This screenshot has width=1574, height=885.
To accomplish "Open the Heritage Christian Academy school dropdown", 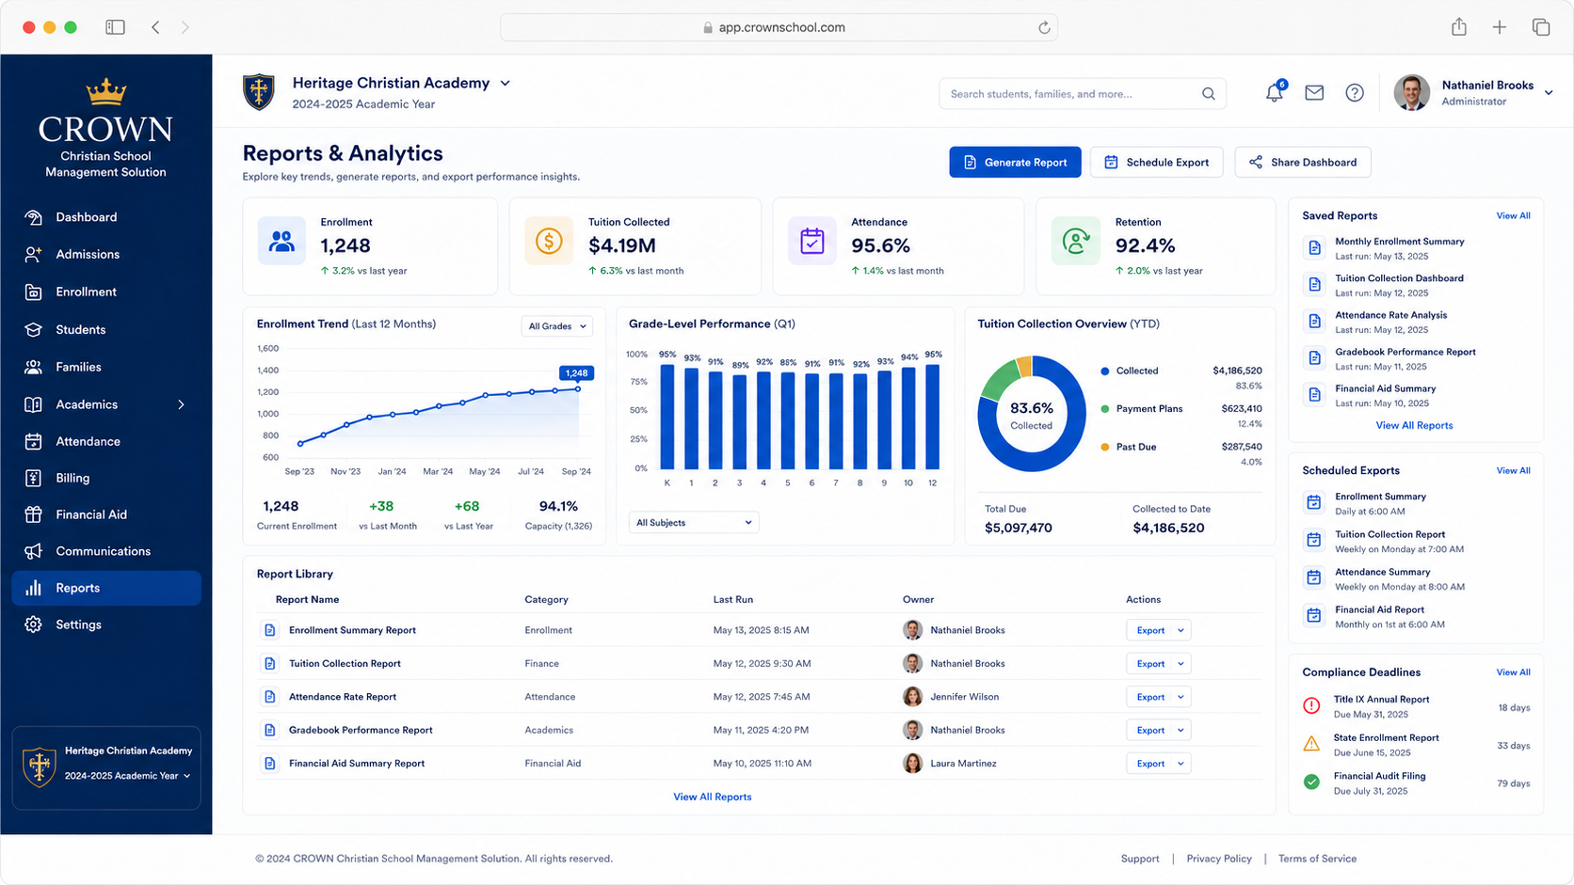I will (x=506, y=83).
